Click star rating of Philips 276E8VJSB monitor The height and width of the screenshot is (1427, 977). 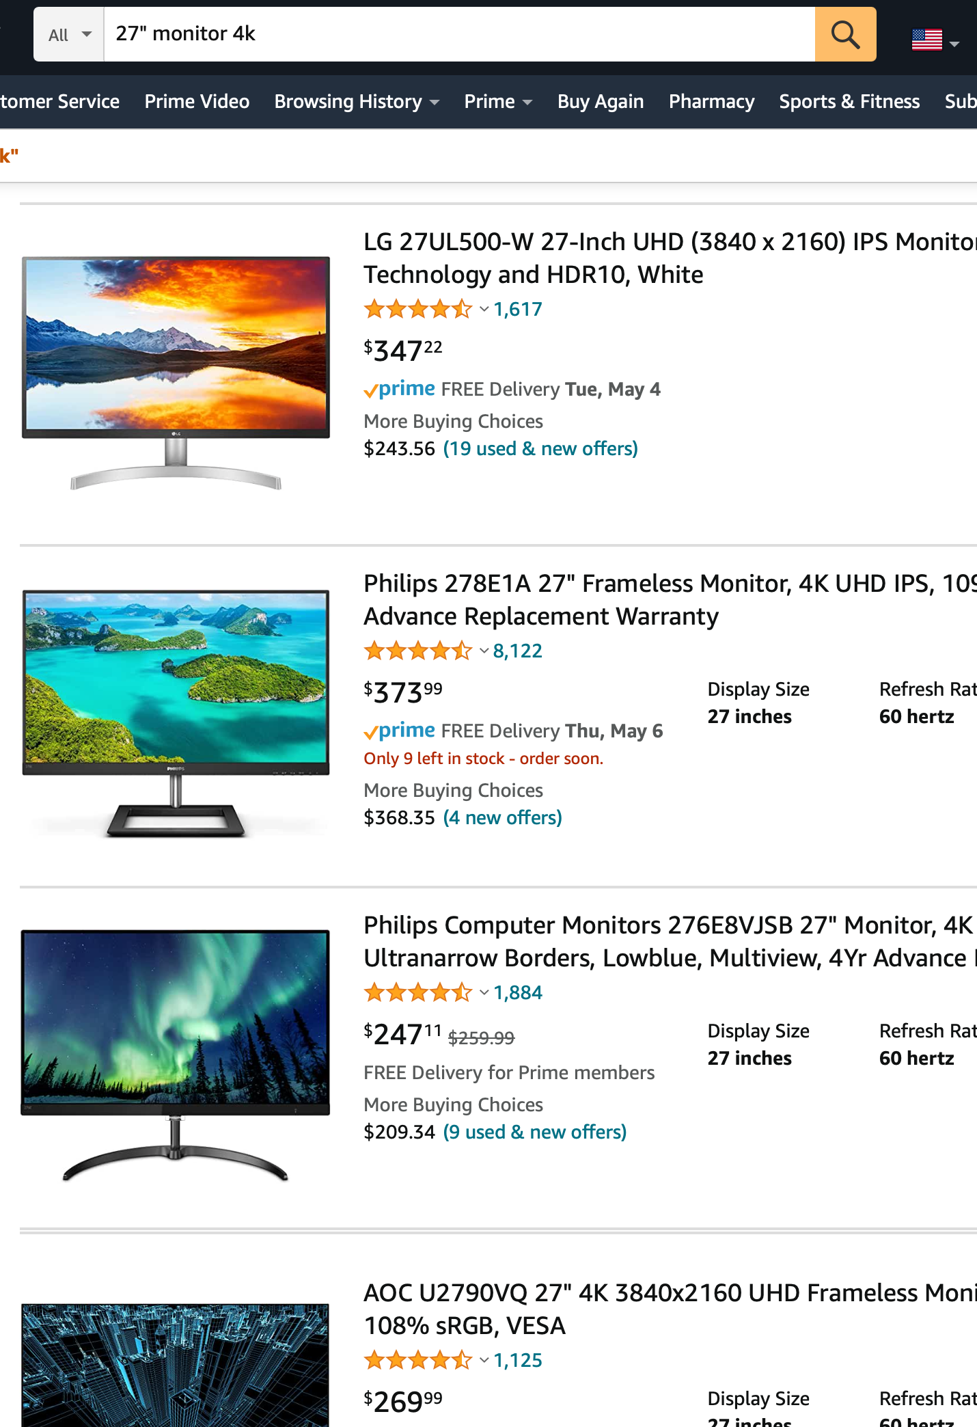pos(418,993)
